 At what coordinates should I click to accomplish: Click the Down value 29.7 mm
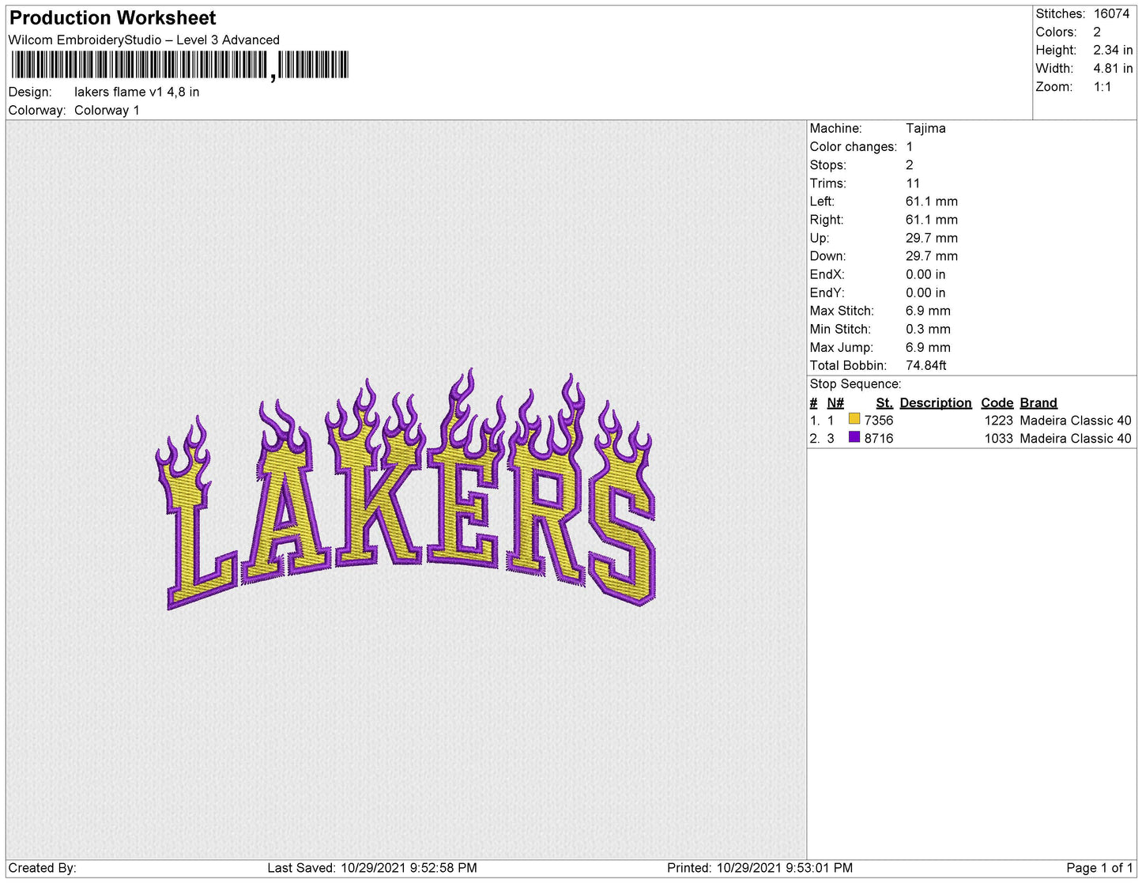click(x=932, y=256)
